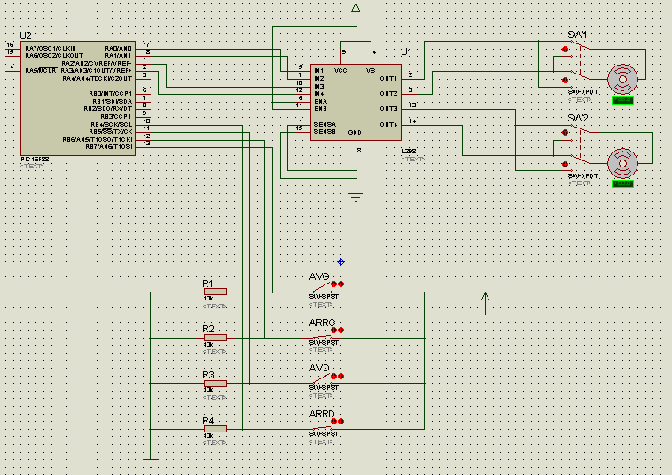
Task: Click the 'AVG' switch name label
Action: [319, 276]
